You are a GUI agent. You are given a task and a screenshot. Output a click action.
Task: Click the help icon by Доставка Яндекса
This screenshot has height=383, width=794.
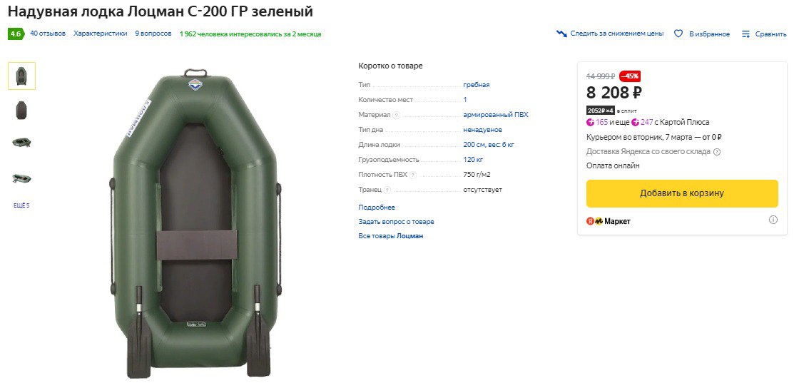(716, 152)
